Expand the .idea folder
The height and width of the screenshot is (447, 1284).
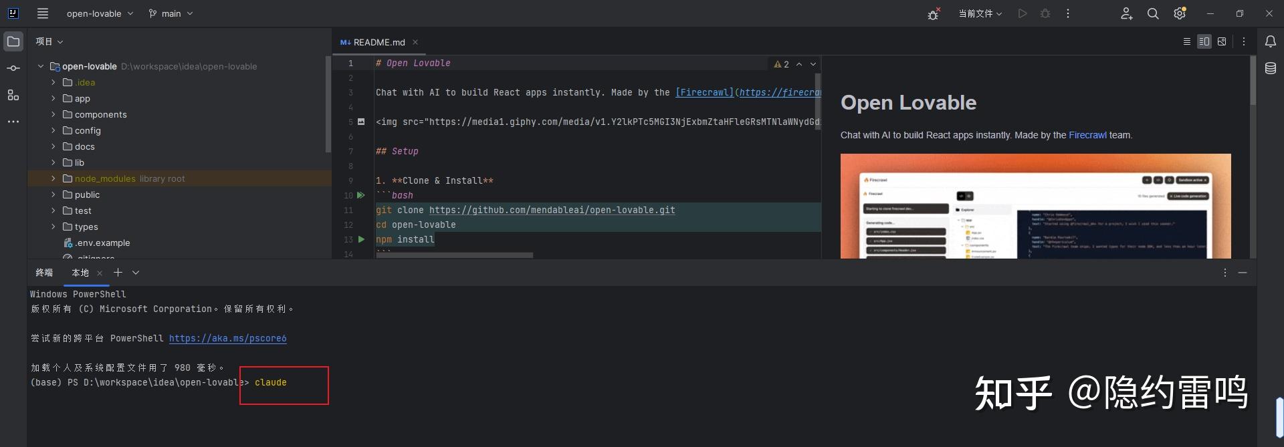[53, 82]
